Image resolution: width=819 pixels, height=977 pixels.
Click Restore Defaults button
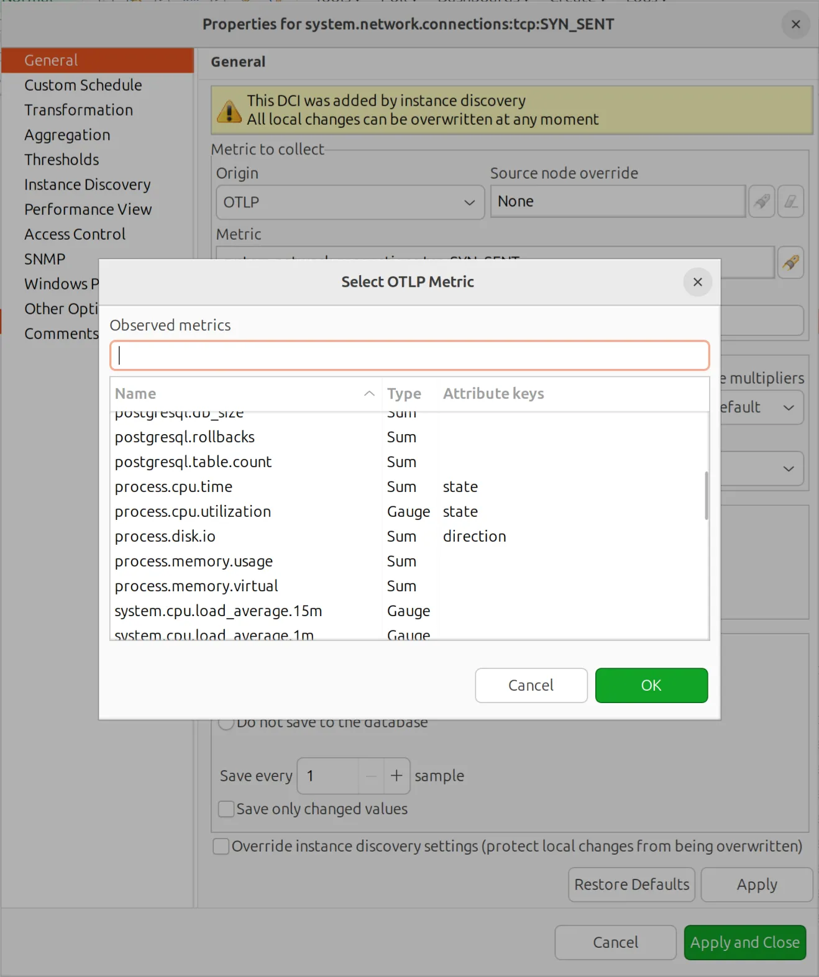[631, 884]
